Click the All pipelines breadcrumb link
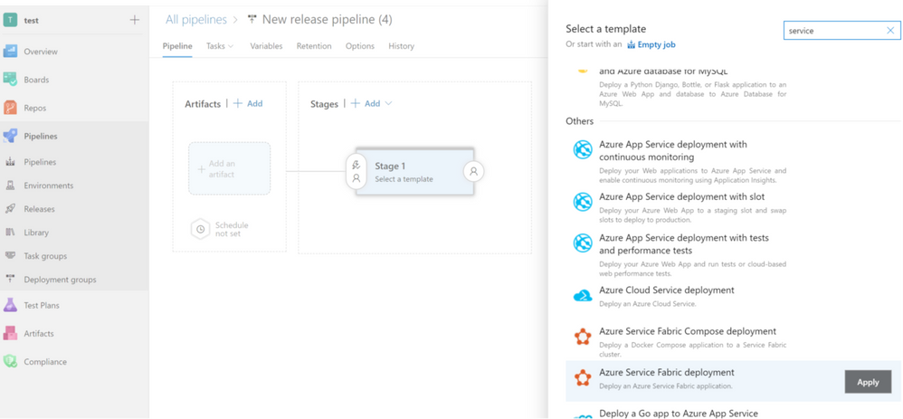The width and height of the screenshot is (903, 419). (x=197, y=19)
